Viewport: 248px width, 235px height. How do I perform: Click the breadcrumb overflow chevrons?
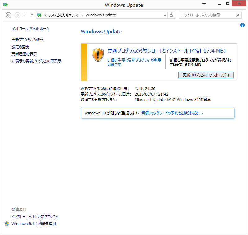tap(45, 15)
